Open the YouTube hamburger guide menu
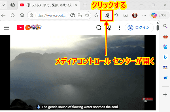The image size is (170, 112). 7,28
